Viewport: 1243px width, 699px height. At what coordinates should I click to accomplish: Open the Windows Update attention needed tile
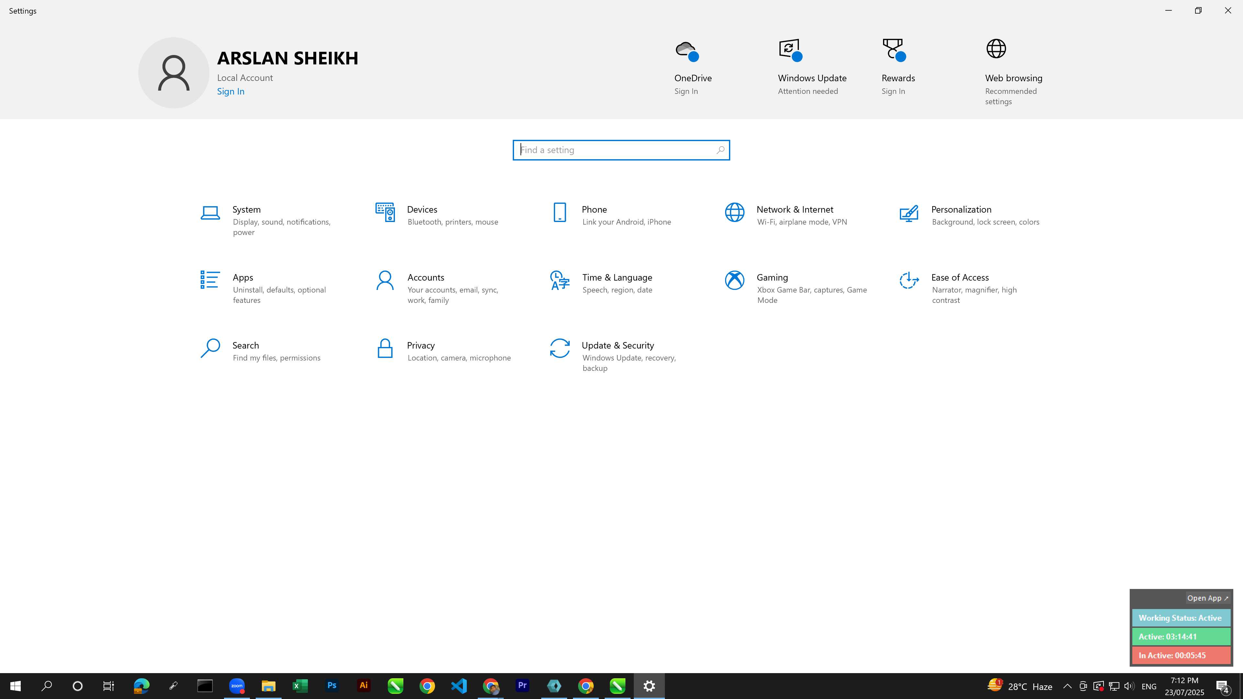point(812,68)
